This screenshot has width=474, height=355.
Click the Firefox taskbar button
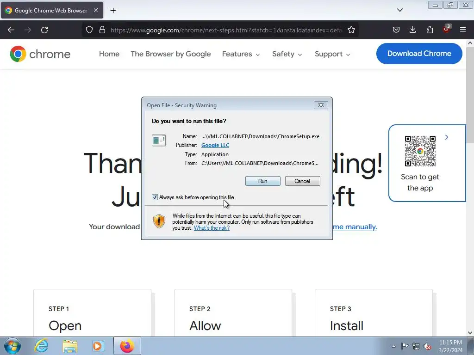click(x=127, y=346)
